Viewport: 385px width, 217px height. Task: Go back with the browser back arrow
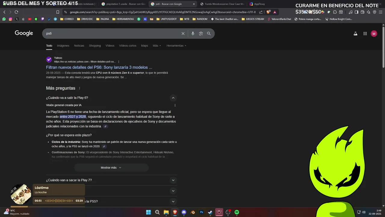pos(4,12)
